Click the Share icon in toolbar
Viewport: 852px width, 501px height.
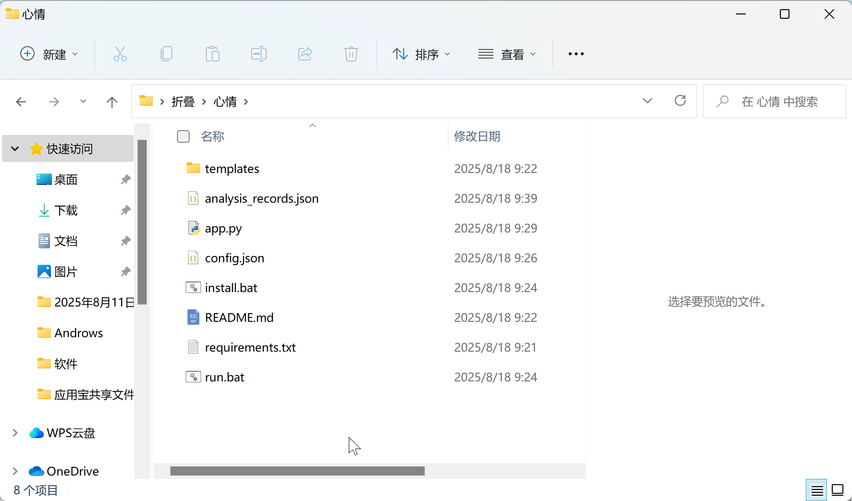coord(305,54)
